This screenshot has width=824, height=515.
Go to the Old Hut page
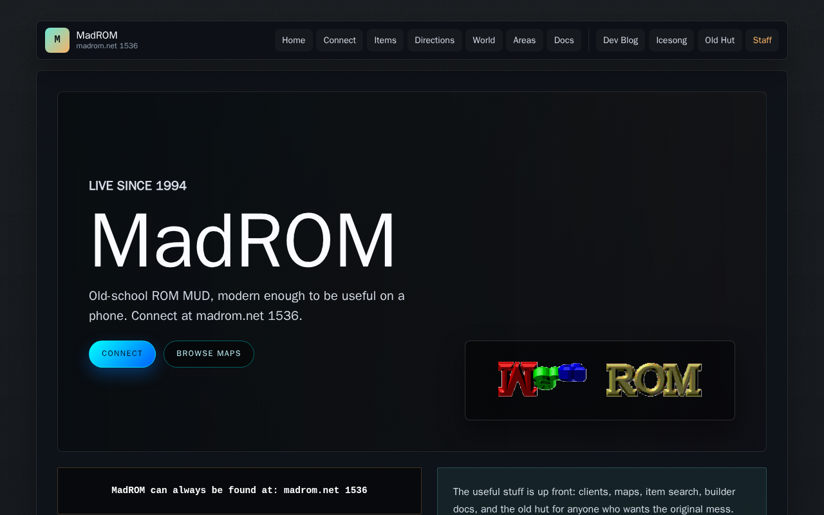[x=720, y=40]
